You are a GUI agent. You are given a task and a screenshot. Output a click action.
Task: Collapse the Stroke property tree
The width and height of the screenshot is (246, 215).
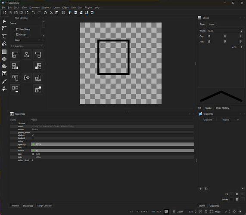pos(12,123)
